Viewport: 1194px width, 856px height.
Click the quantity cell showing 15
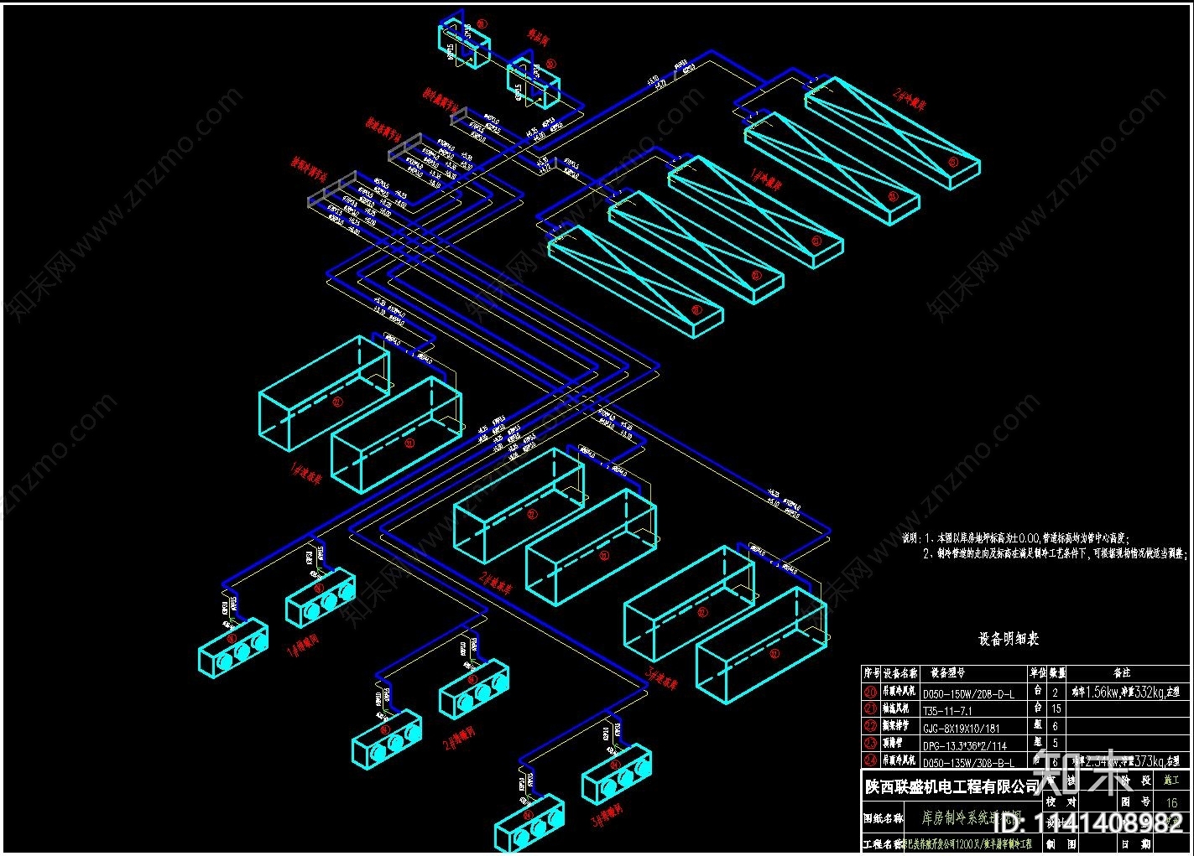[x=1057, y=709]
